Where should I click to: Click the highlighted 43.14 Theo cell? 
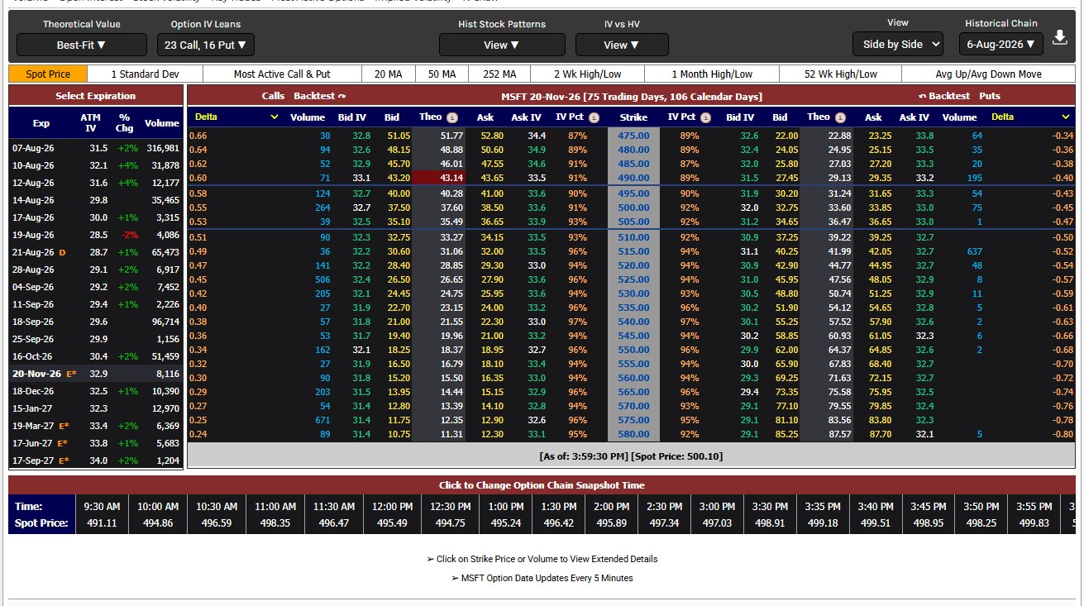point(438,178)
